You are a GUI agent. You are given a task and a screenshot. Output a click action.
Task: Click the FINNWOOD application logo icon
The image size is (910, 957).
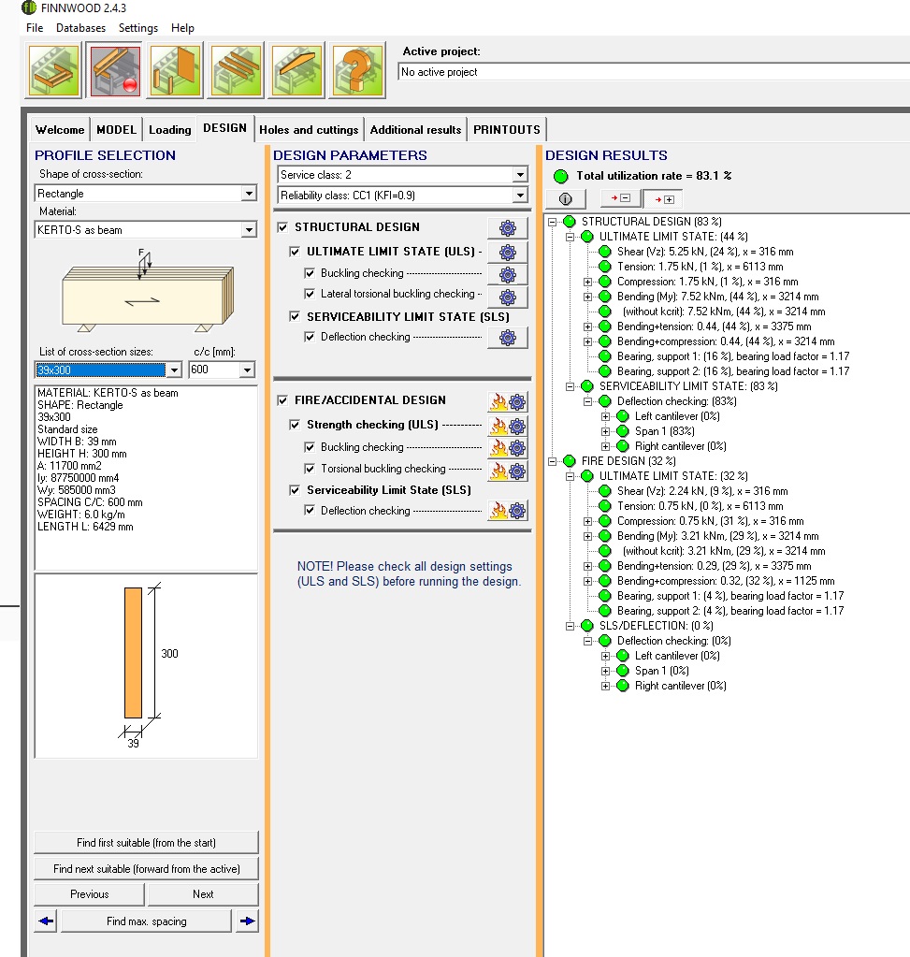(29, 7)
